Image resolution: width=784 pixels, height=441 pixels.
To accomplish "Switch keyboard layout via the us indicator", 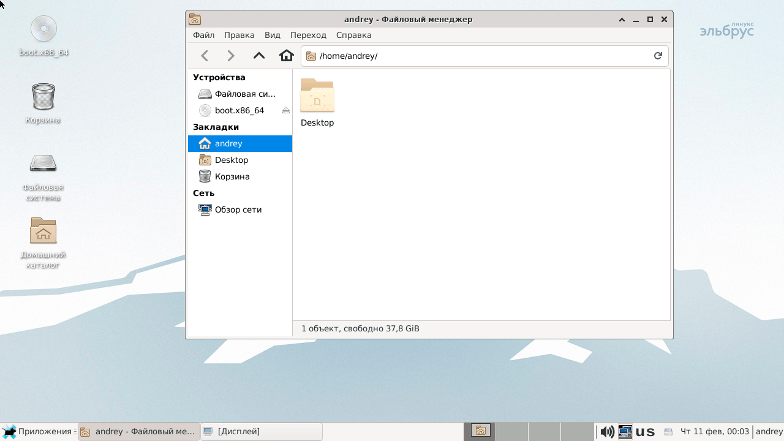I will 645,432.
